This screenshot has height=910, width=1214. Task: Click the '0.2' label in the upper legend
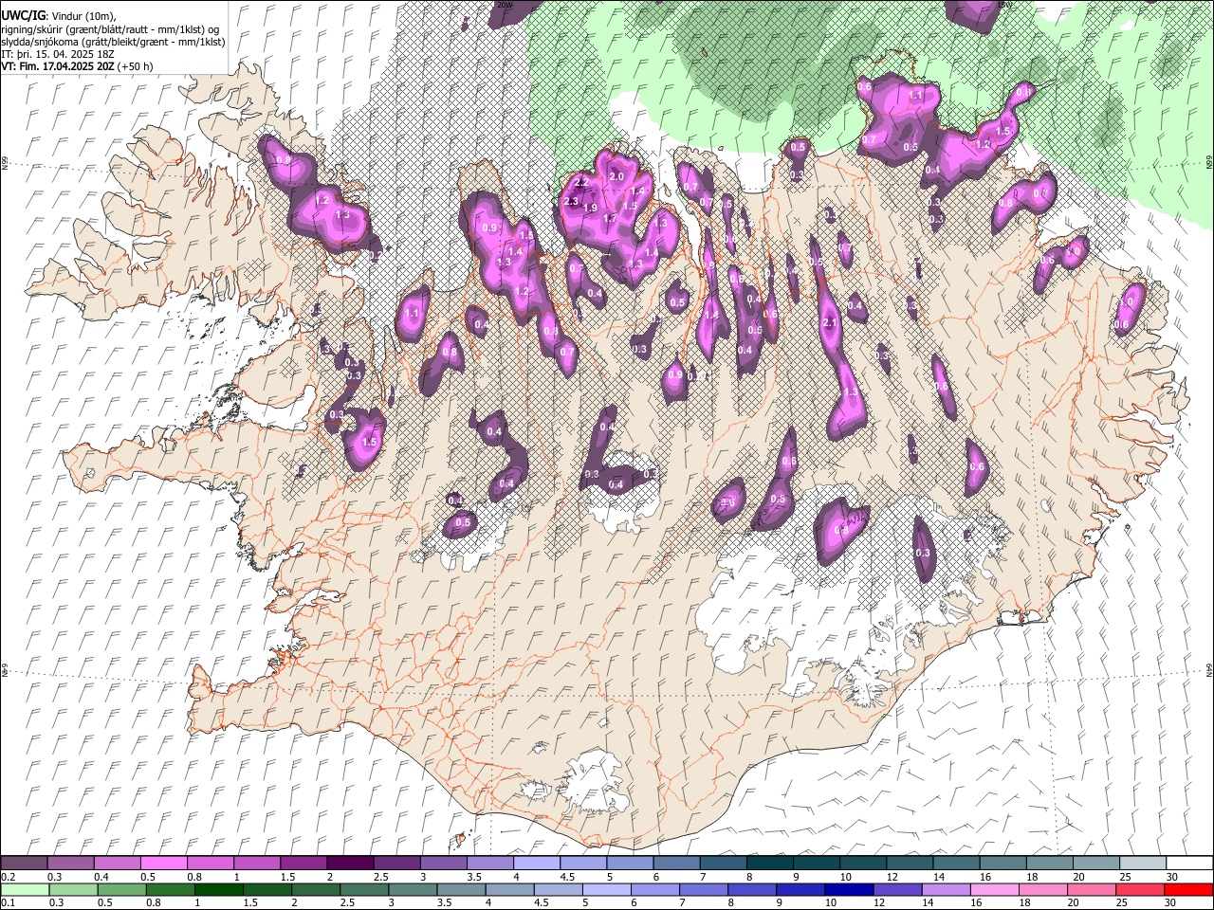pos(9,877)
